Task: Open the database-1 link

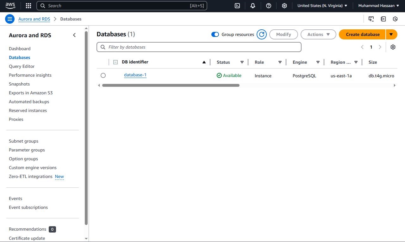Action: (135, 75)
